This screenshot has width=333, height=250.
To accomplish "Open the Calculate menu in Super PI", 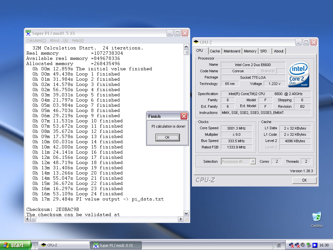I will click(36, 40).
